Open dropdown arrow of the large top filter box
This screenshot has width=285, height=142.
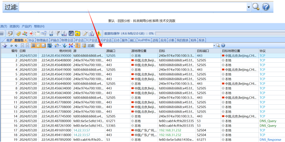pyautogui.click(x=249, y=7)
